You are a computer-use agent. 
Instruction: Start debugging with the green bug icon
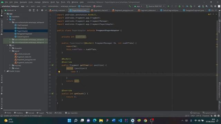180,6
